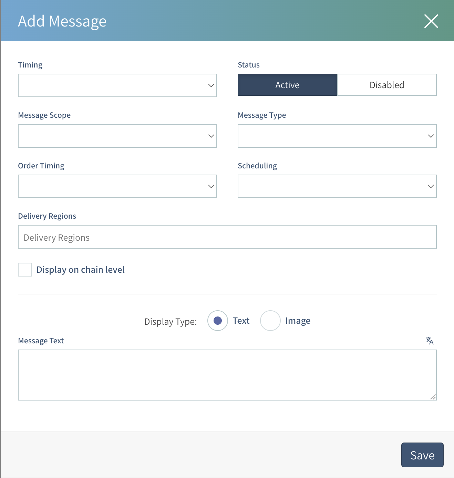Select the Image display type radio button
Image resolution: width=454 pixels, height=478 pixels.
click(270, 321)
